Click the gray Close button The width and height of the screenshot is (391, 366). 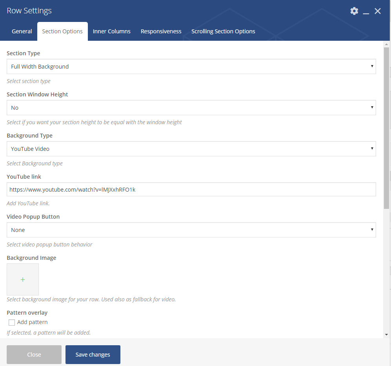point(34,355)
